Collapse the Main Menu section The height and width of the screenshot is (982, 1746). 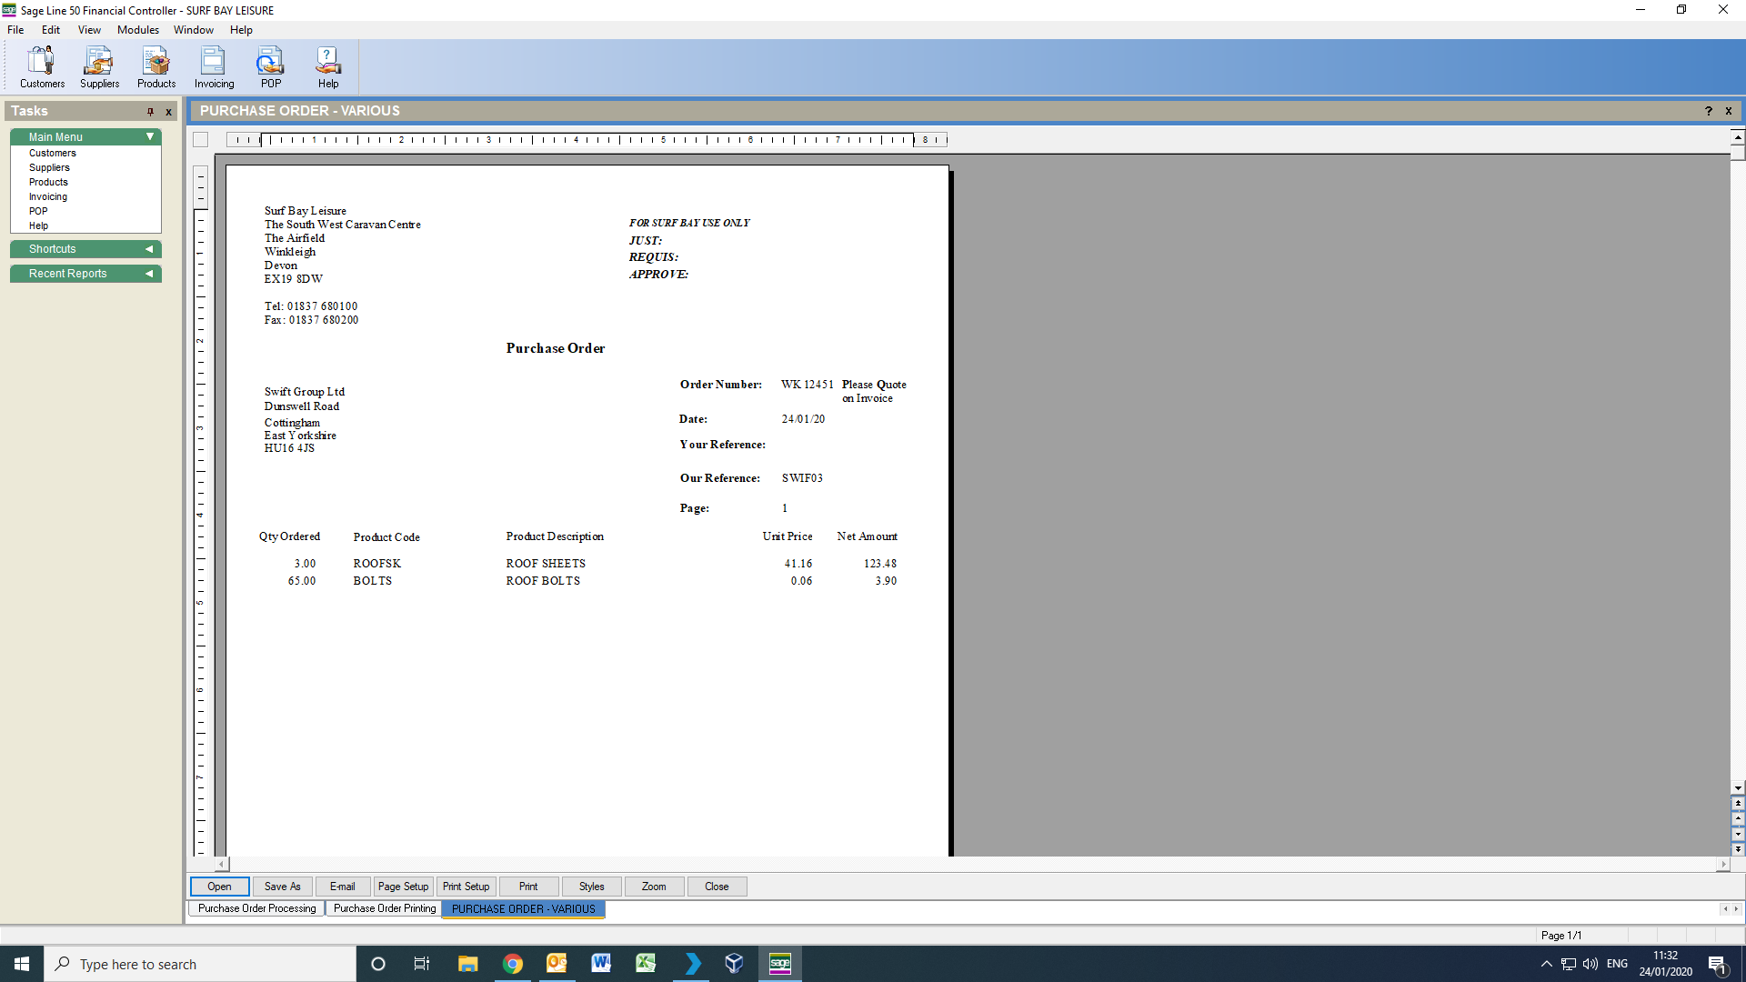[x=150, y=137]
